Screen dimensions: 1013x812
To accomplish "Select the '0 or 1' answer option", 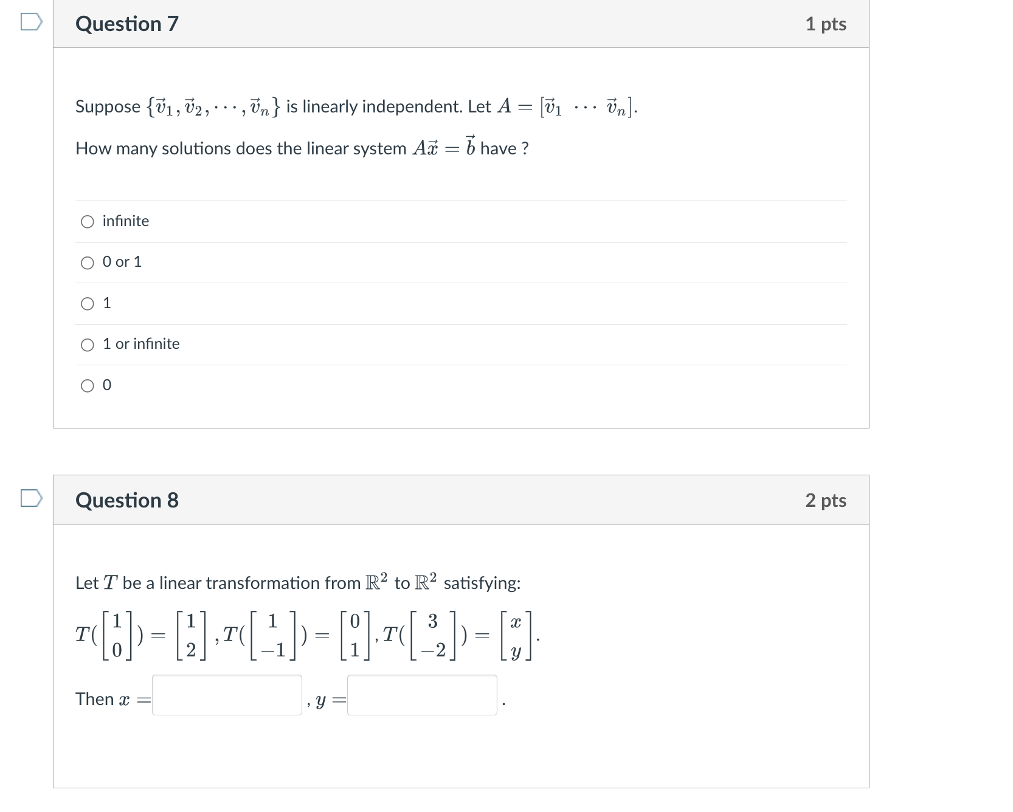I will [x=86, y=263].
